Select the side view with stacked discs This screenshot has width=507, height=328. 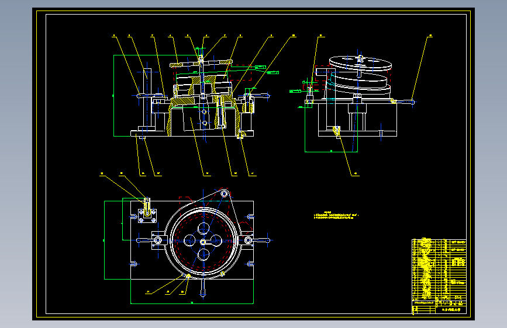click(353, 101)
